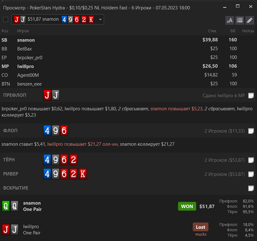Click the red 6 card in the flop row
This screenshot has height=241, width=257.
point(64,131)
